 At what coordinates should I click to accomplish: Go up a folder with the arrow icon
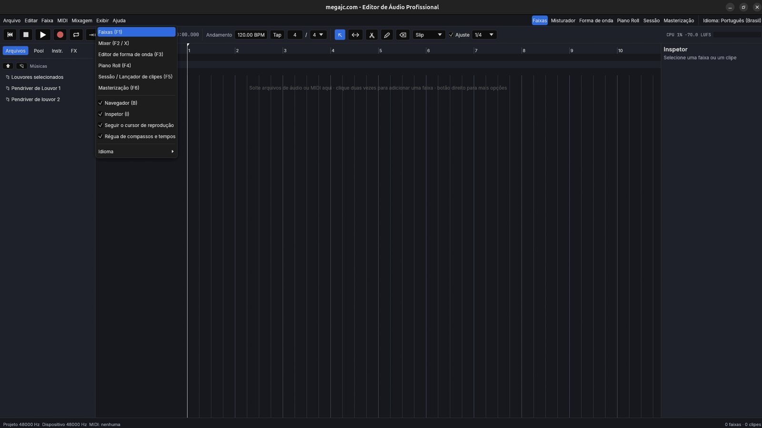point(8,66)
